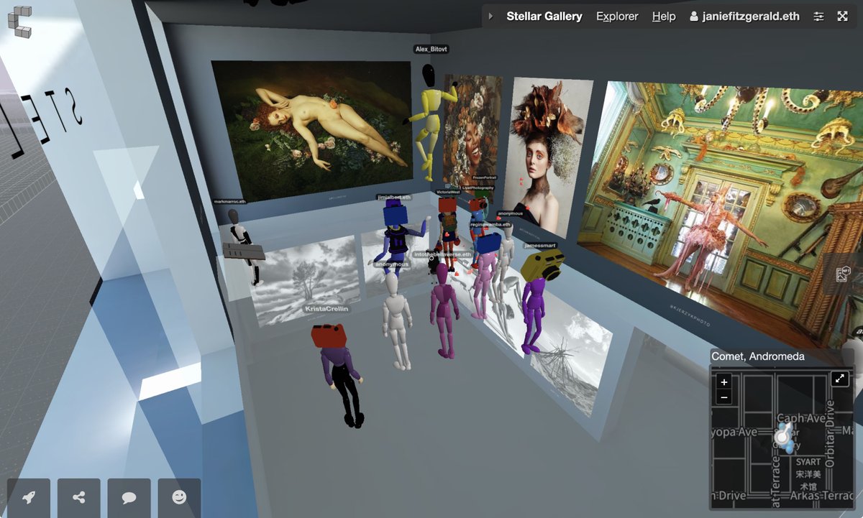This screenshot has width=863, height=518.
Task: Open the Explorer menu
Action: tap(617, 17)
